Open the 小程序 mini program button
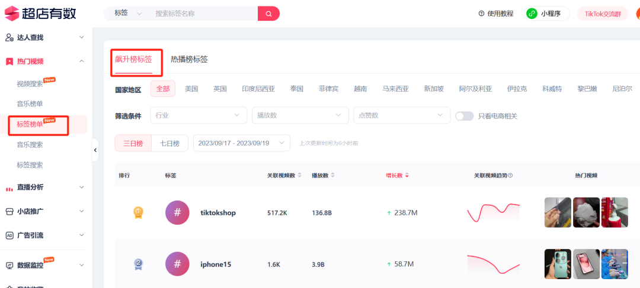 point(548,14)
